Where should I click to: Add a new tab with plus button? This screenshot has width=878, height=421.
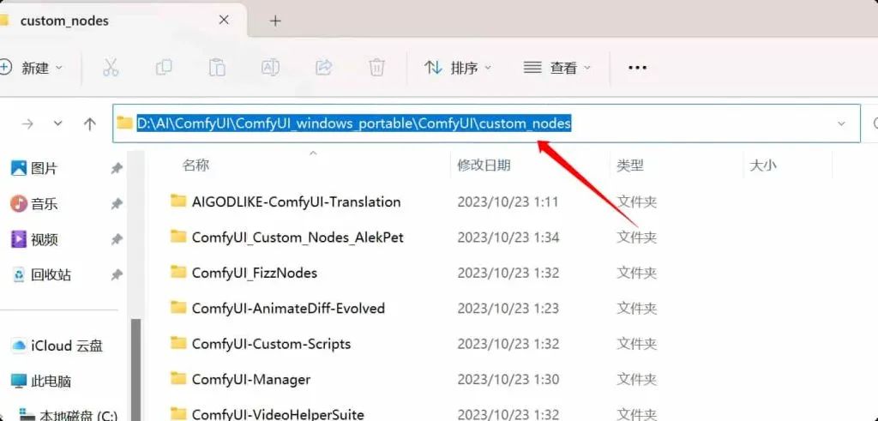pyautogui.click(x=275, y=21)
